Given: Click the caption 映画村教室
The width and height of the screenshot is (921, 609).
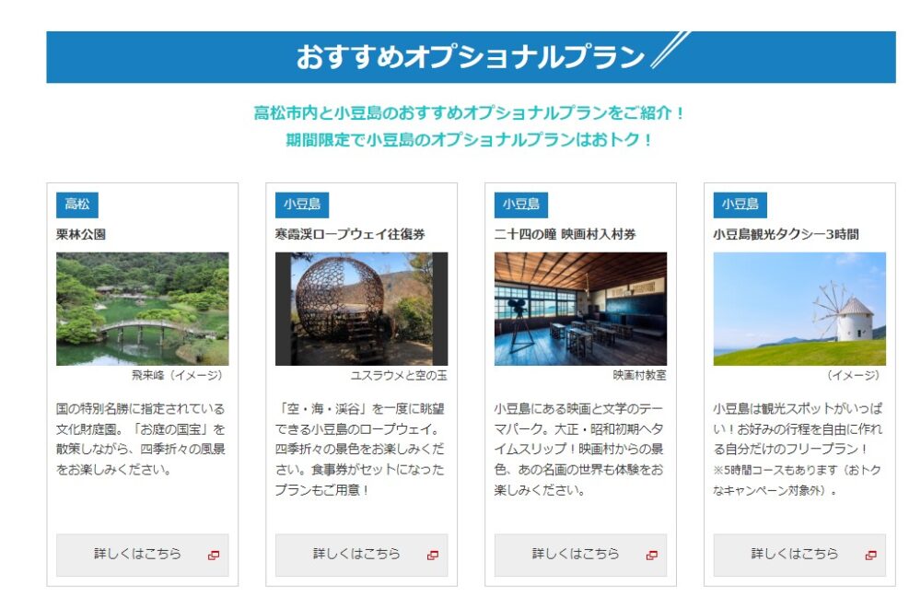Looking at the screenshot, I should click(x=640, y=375).
